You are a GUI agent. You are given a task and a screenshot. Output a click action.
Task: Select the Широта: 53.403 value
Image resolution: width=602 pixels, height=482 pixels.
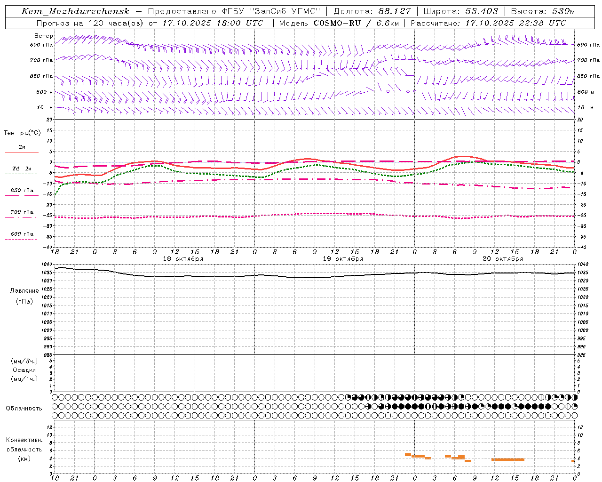click(x=460, y=11)
